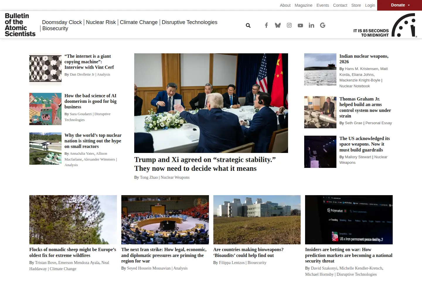Read the US space weapons guardrails article

point(365,144)
